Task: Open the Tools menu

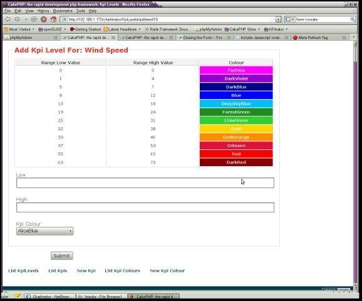Action: pyautogui.click(x=81, y=11)
